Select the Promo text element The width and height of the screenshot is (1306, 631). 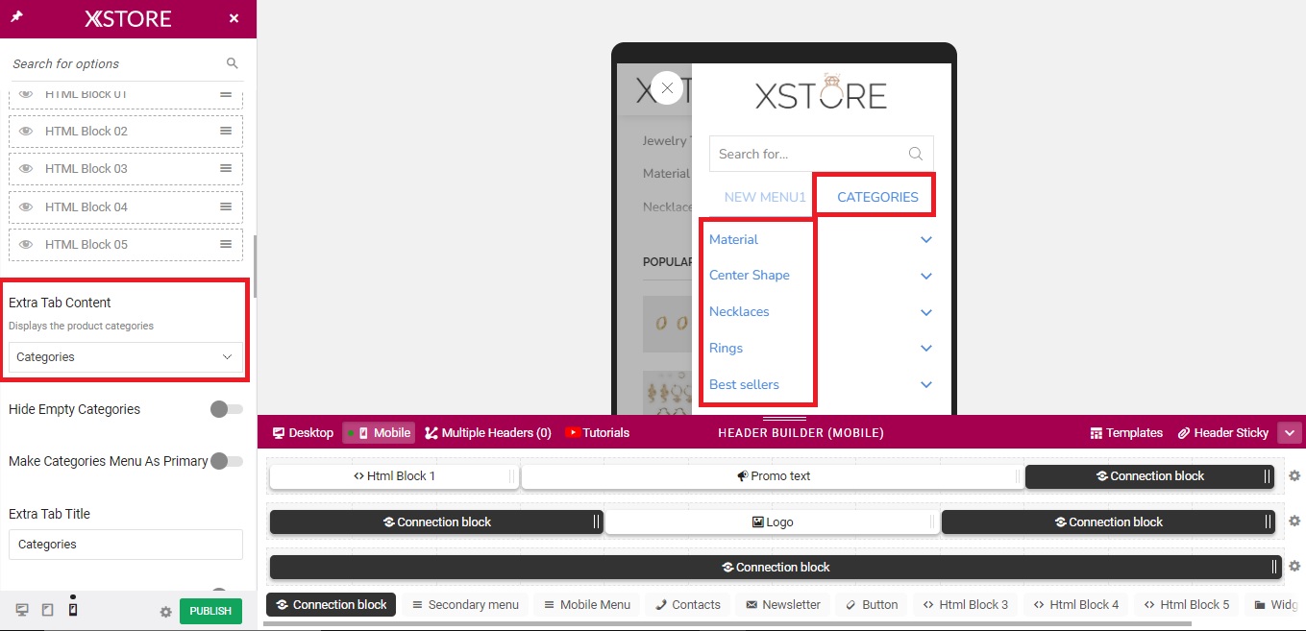pyautogui.click(x=773, y=475)
